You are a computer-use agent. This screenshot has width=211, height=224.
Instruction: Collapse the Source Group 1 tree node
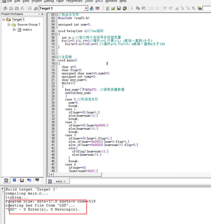8,25
